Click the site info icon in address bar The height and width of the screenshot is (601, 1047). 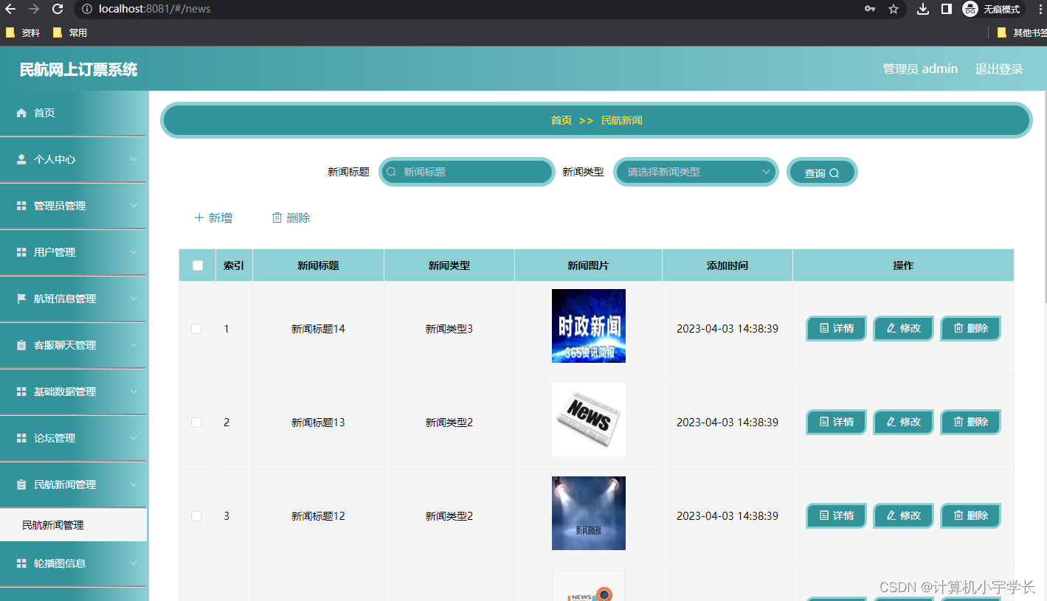tap(86, 9)
